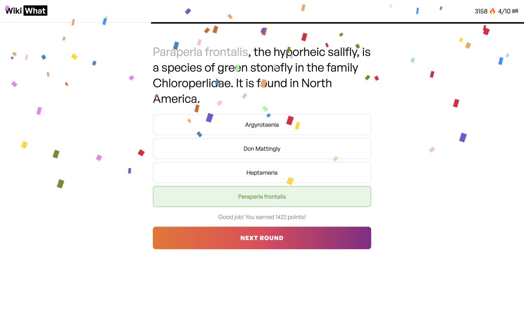Select the highlighted Paraperla frontalis answer
The width and height of the screenshot is (524, 313).
pos(262,196)
